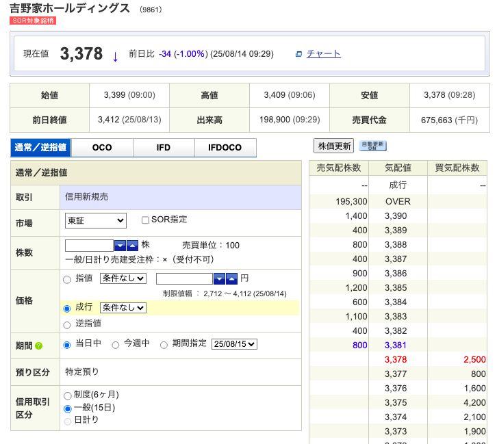Click bid price 3,373 in the order book
The image size is (497, 444).
point(396,431)
